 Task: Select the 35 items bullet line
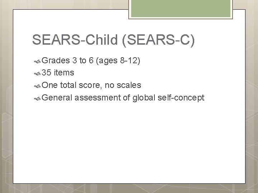(x=58, y=73)
